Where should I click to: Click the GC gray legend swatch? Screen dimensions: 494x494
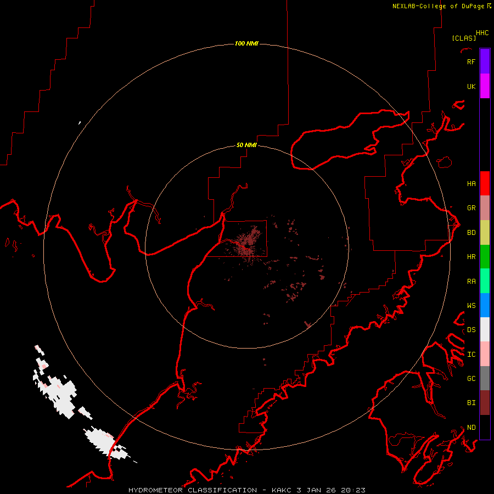point(485,378)
